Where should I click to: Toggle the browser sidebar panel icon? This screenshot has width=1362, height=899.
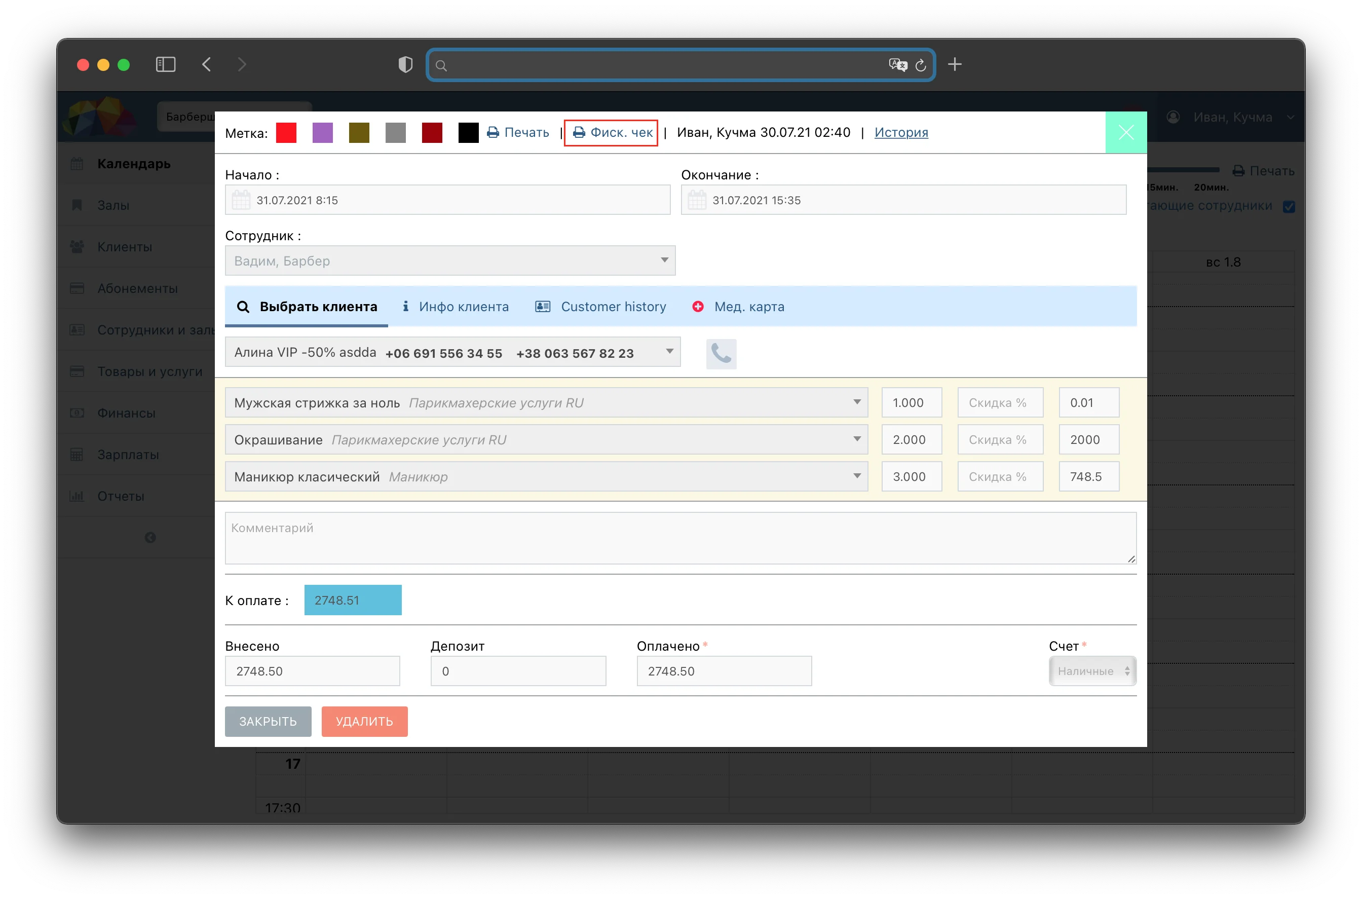pos(166,64)
